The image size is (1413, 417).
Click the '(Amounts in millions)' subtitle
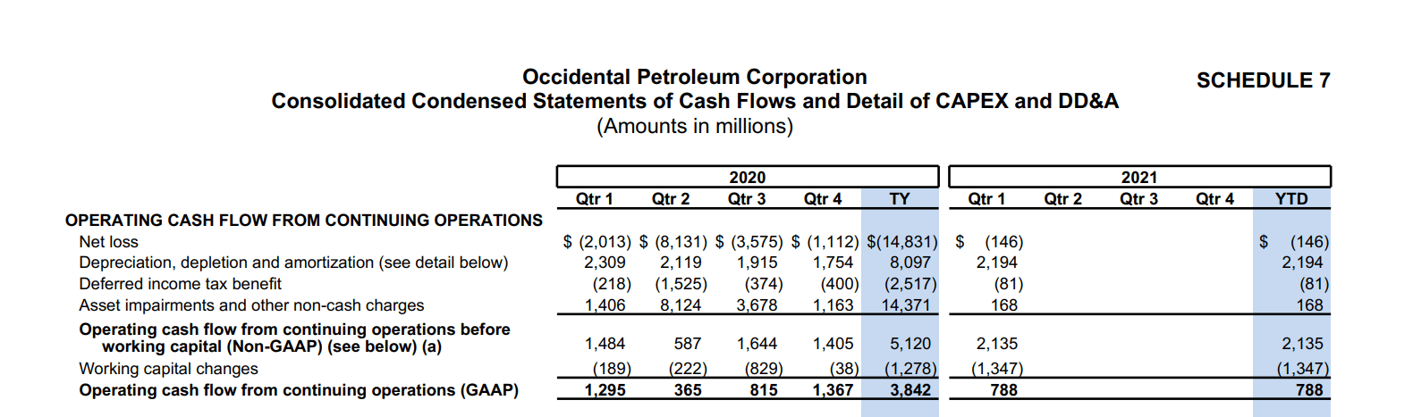click(695, 126)
